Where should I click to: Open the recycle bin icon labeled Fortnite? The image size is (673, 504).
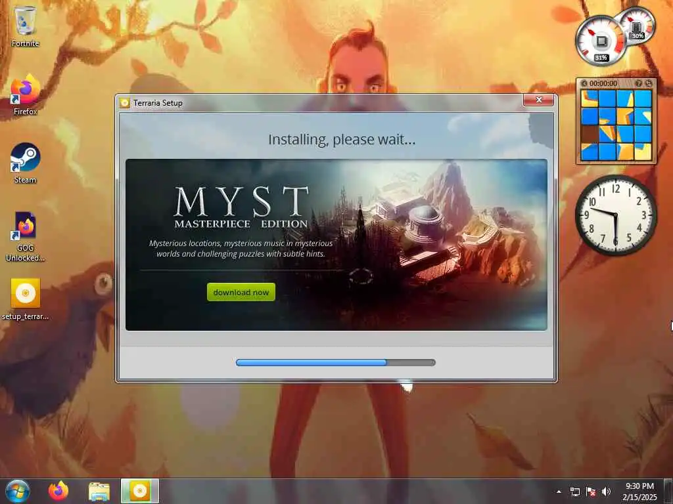(25, 26)
